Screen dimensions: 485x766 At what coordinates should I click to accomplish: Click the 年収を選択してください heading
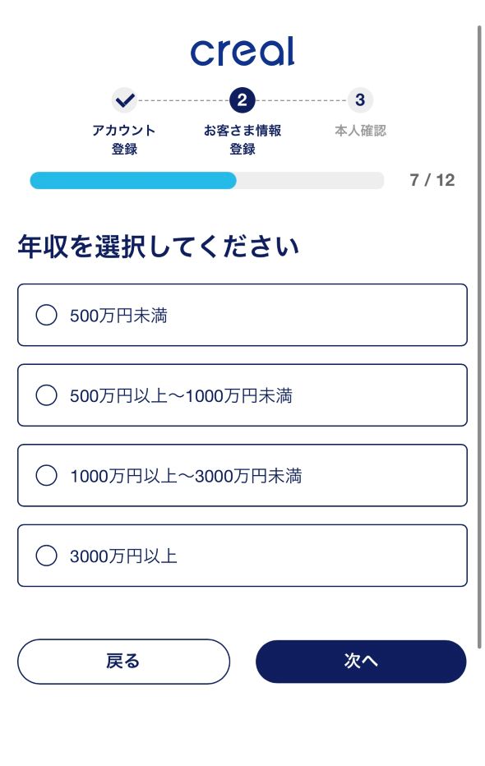[159, 246]
